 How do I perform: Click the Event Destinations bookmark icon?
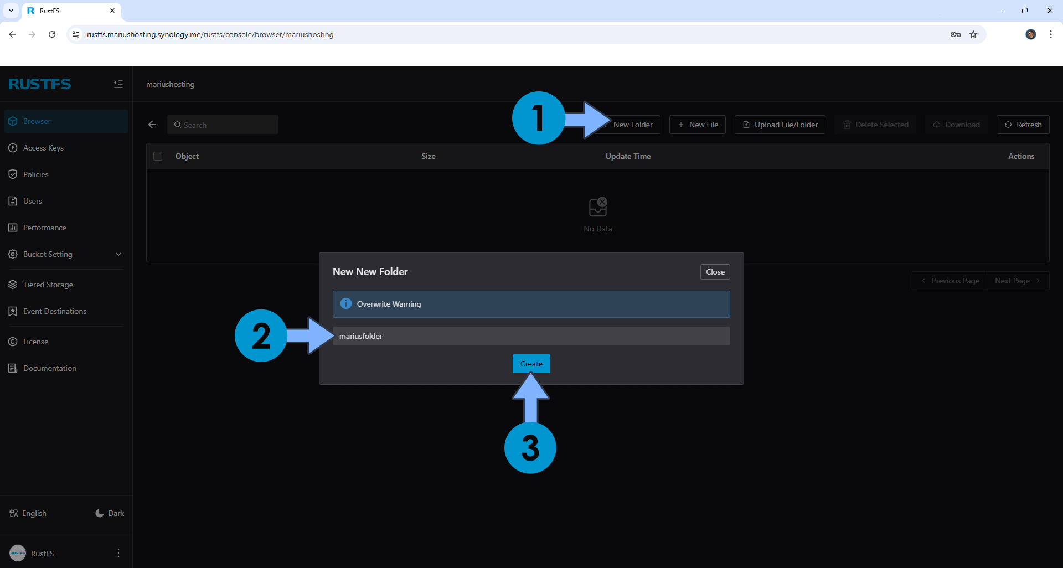coord(13,311)
